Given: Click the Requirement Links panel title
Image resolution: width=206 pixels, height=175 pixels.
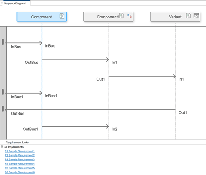Looking at the screenshot, I should pyautogui.click(x=17, y=142).
